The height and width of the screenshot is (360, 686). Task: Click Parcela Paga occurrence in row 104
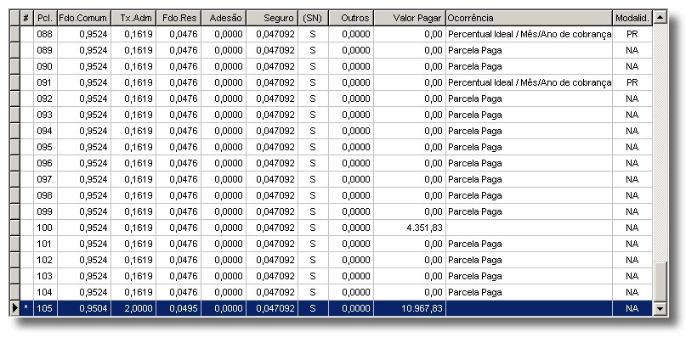[529, 293]
